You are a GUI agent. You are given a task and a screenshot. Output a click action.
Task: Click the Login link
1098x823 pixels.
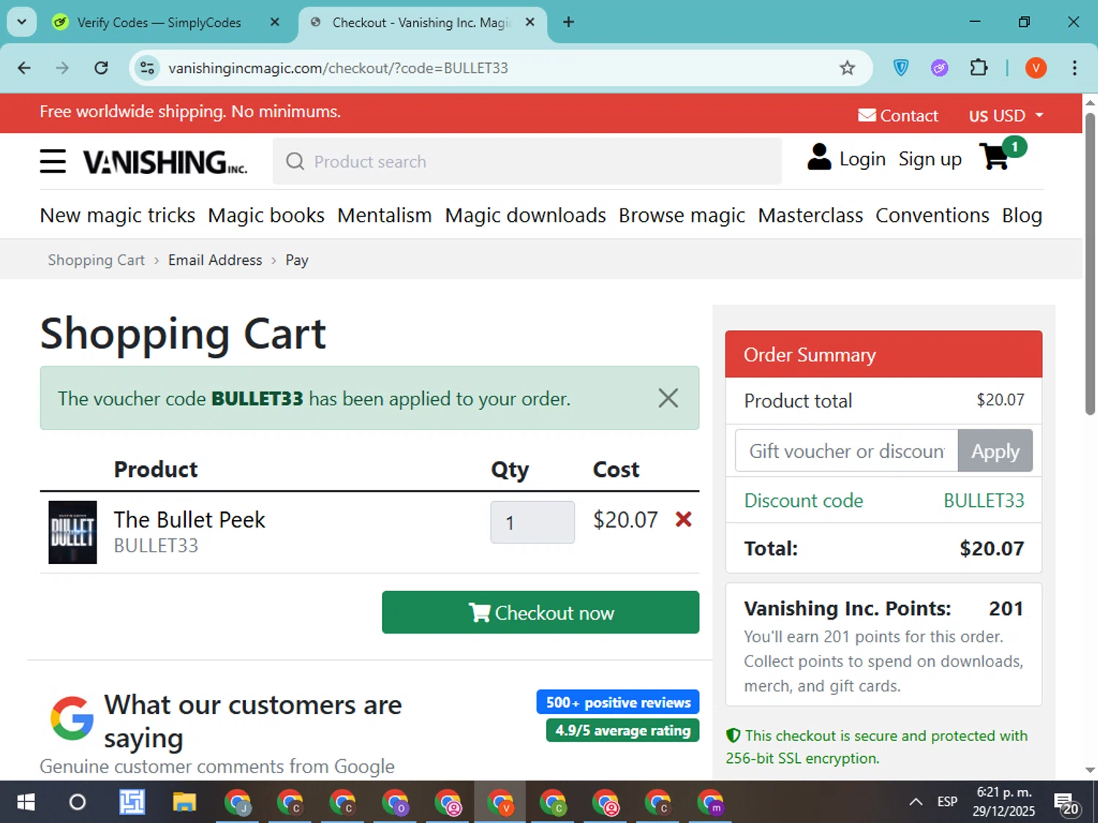coord(862,159)
